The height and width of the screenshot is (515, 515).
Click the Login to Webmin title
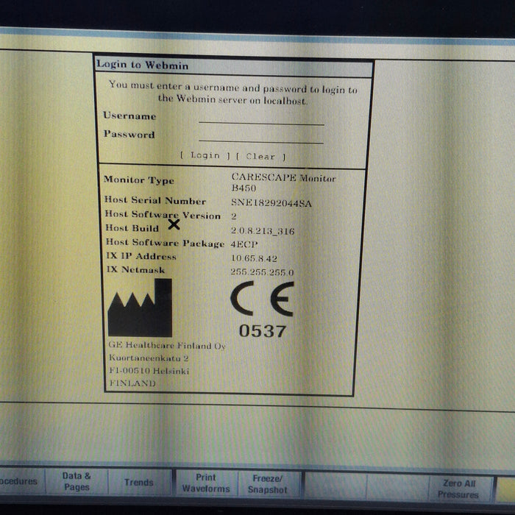tap(143, 65)
